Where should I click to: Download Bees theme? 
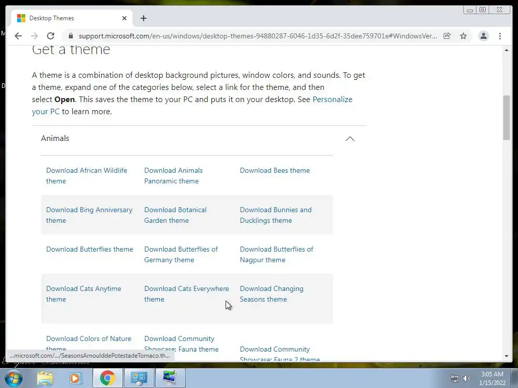click(275, 170)
